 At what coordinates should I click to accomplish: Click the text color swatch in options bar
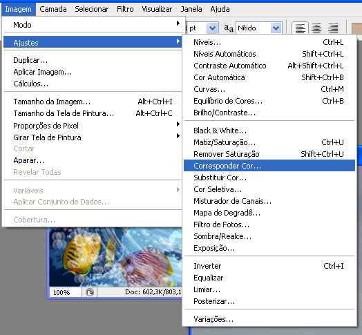(x=356, y=28)
